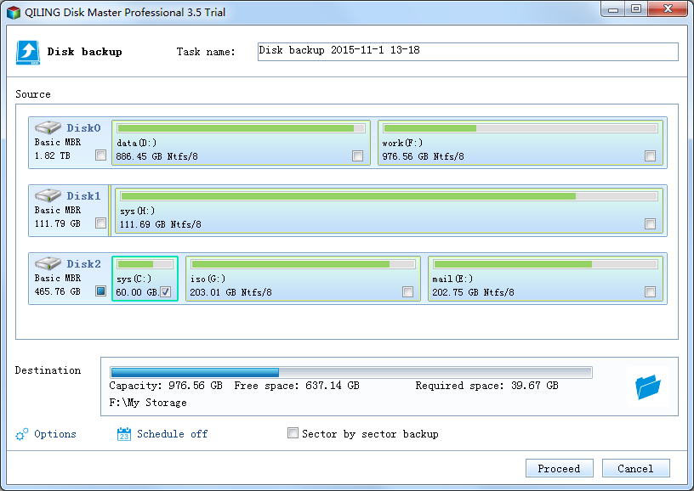Click the QILING app icon in title bar
This screenshot has width=694, height=491.
[13, 13]
